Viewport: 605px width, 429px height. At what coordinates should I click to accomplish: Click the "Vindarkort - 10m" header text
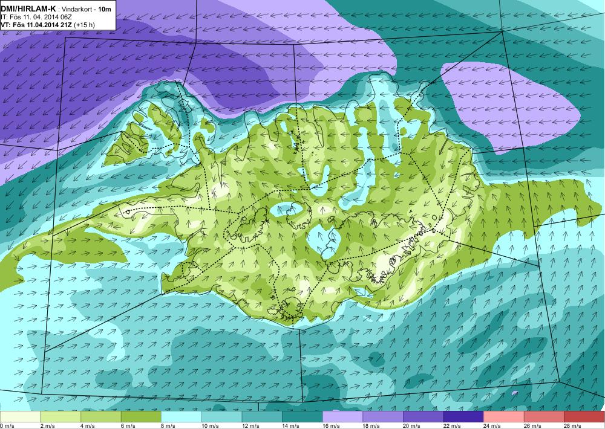point(87,9)
